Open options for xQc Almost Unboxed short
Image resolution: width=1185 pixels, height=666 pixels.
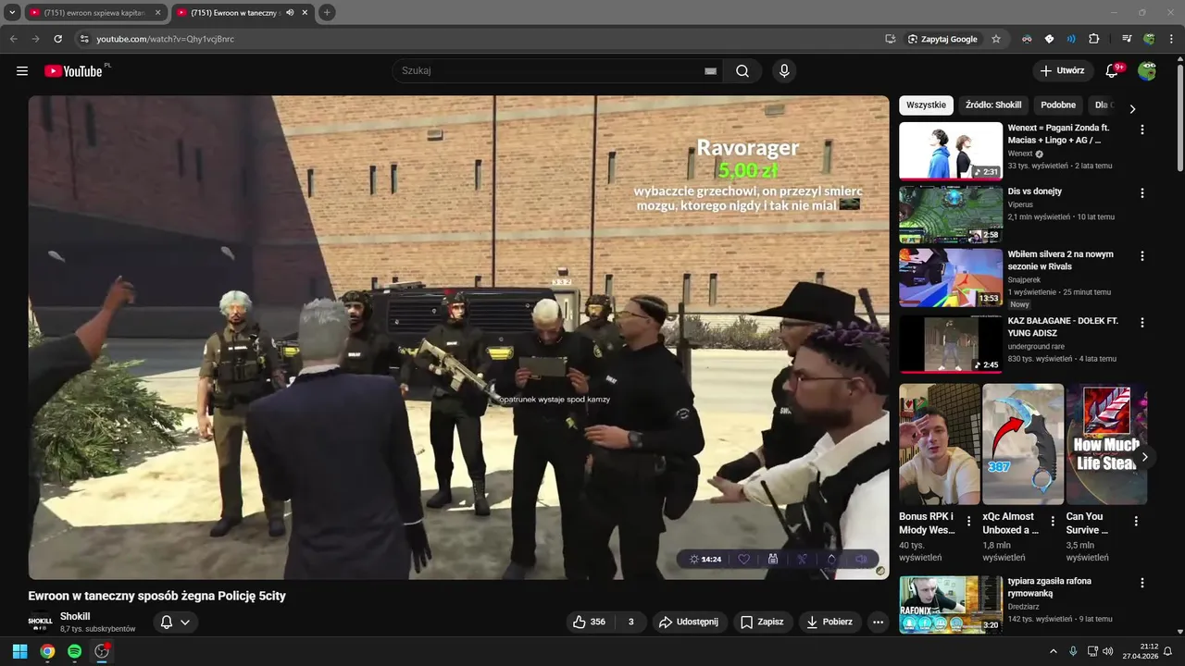point(1053,522)
